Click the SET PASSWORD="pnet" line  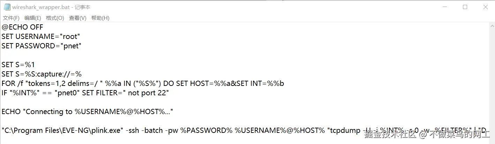point(41,46)
